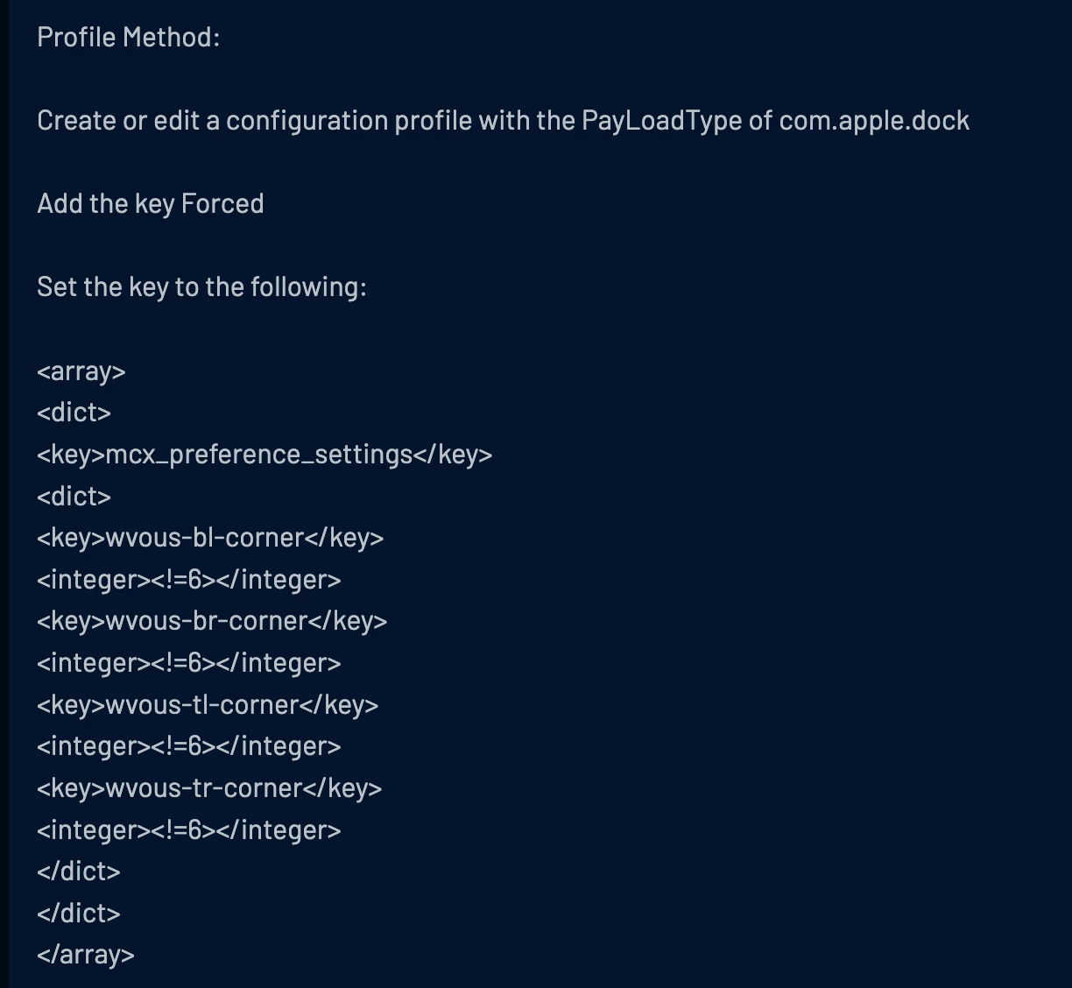Click the wvous-br-corner key line
Viewport: 1072px width, 988px height.
pos(212,620)
